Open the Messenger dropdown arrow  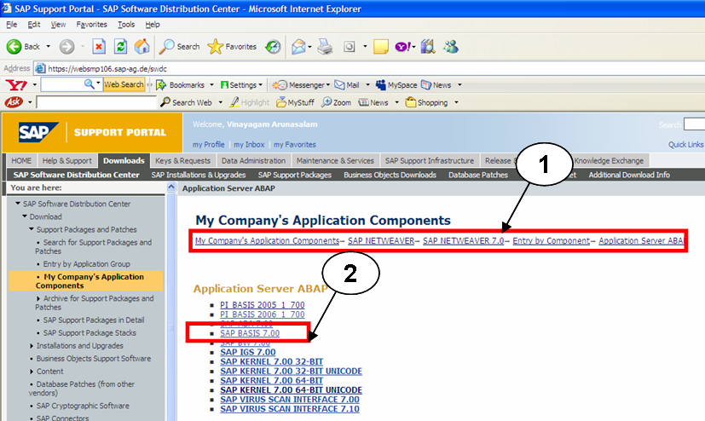(327, 84)
